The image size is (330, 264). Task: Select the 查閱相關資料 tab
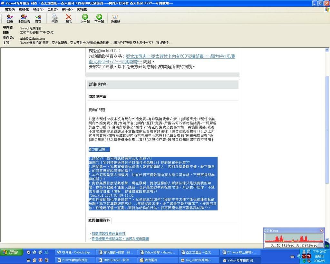pos(99,220)
